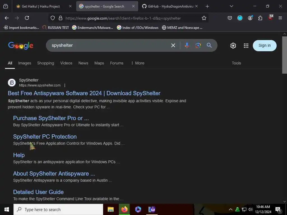
Task: Open File Explorer from the taskbar
Action: point(110,209)
